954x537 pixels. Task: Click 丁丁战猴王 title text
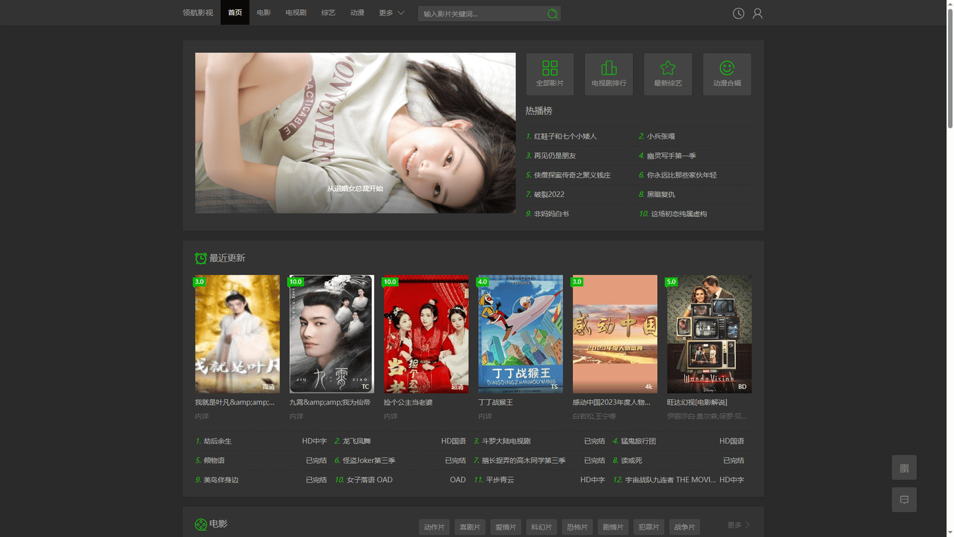point(496,402)
